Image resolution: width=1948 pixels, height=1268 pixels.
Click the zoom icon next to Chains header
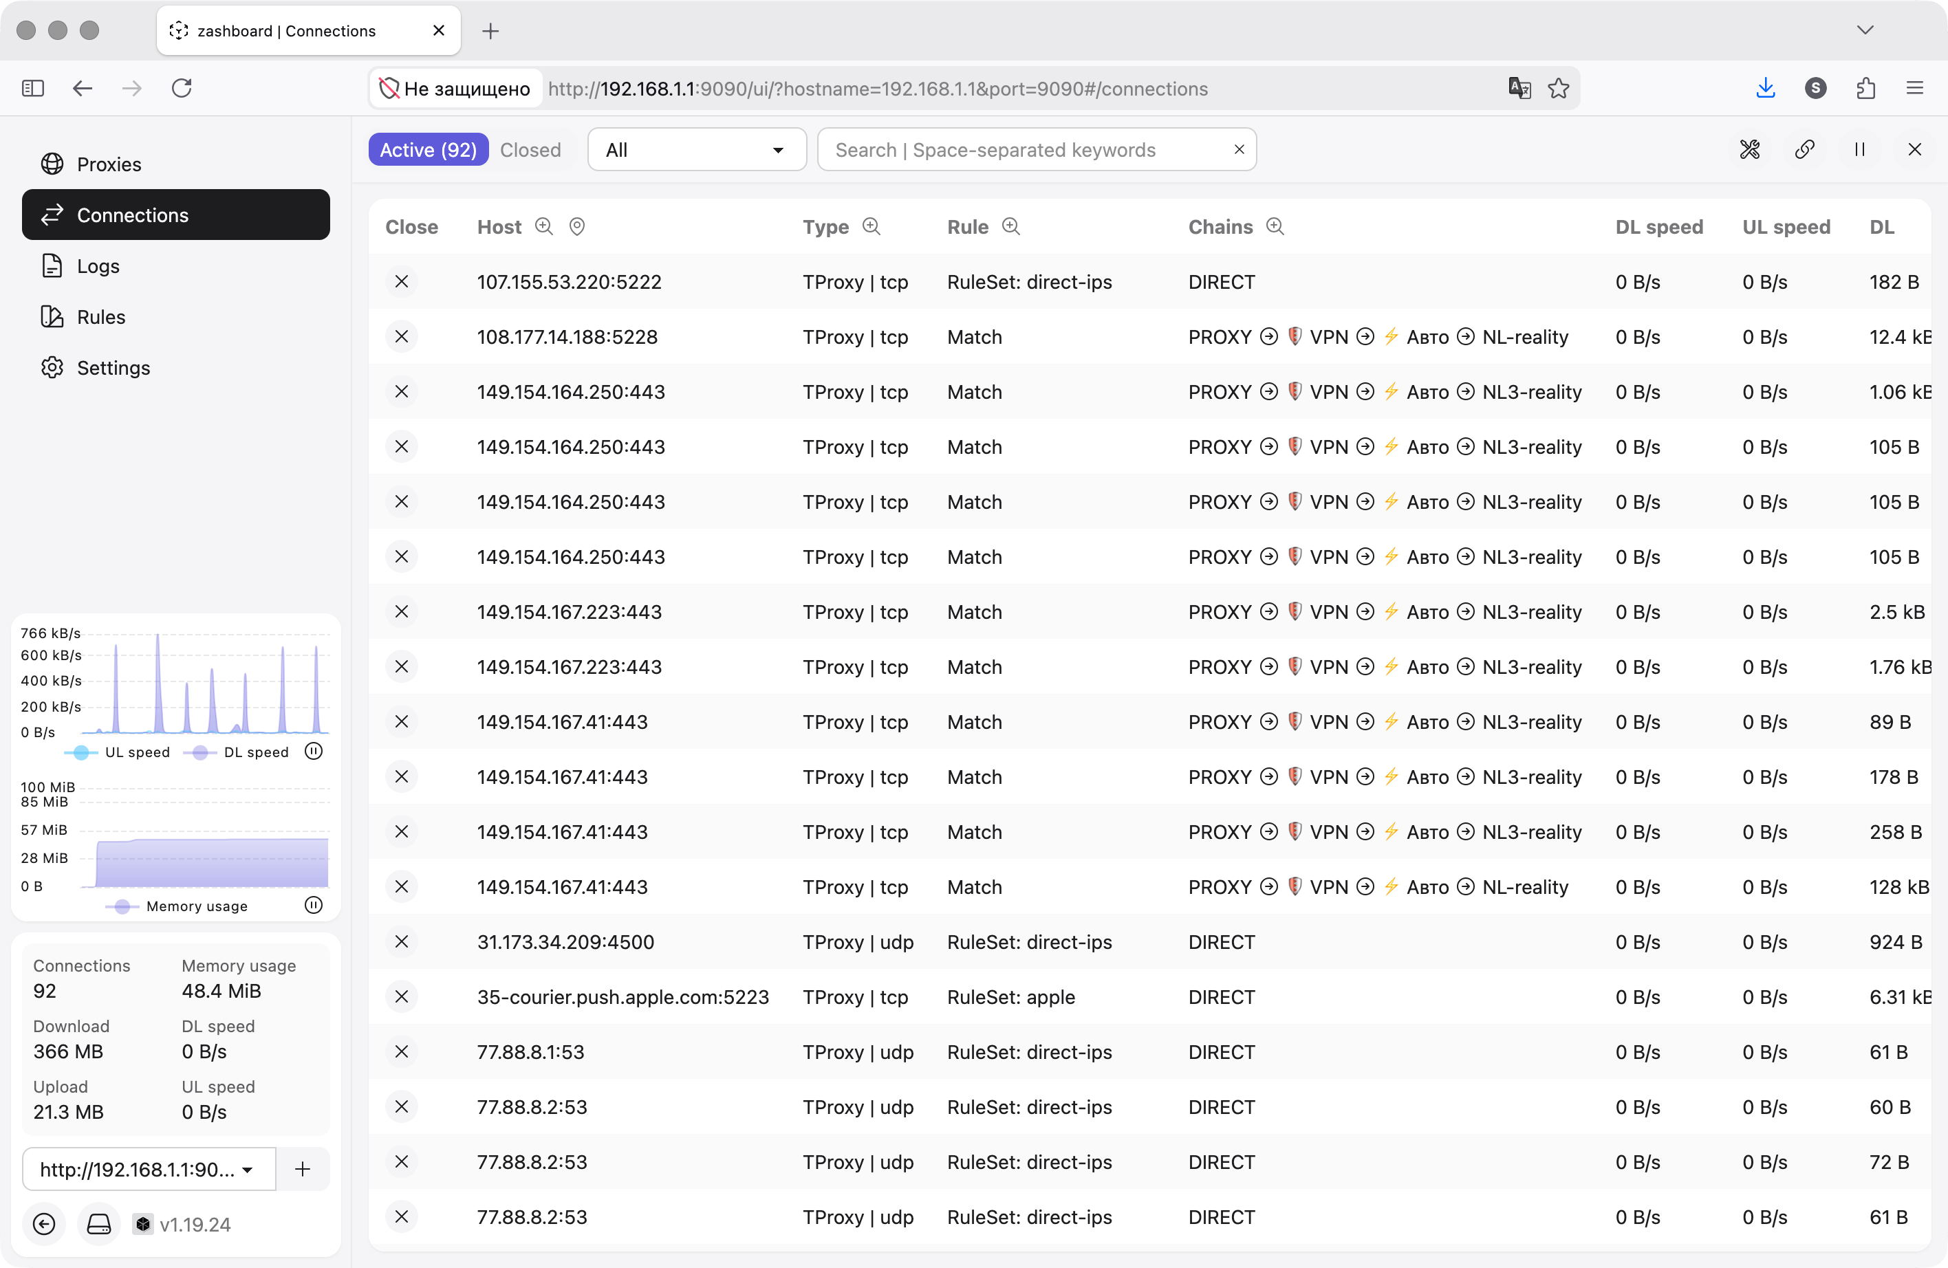(1275, 227)
